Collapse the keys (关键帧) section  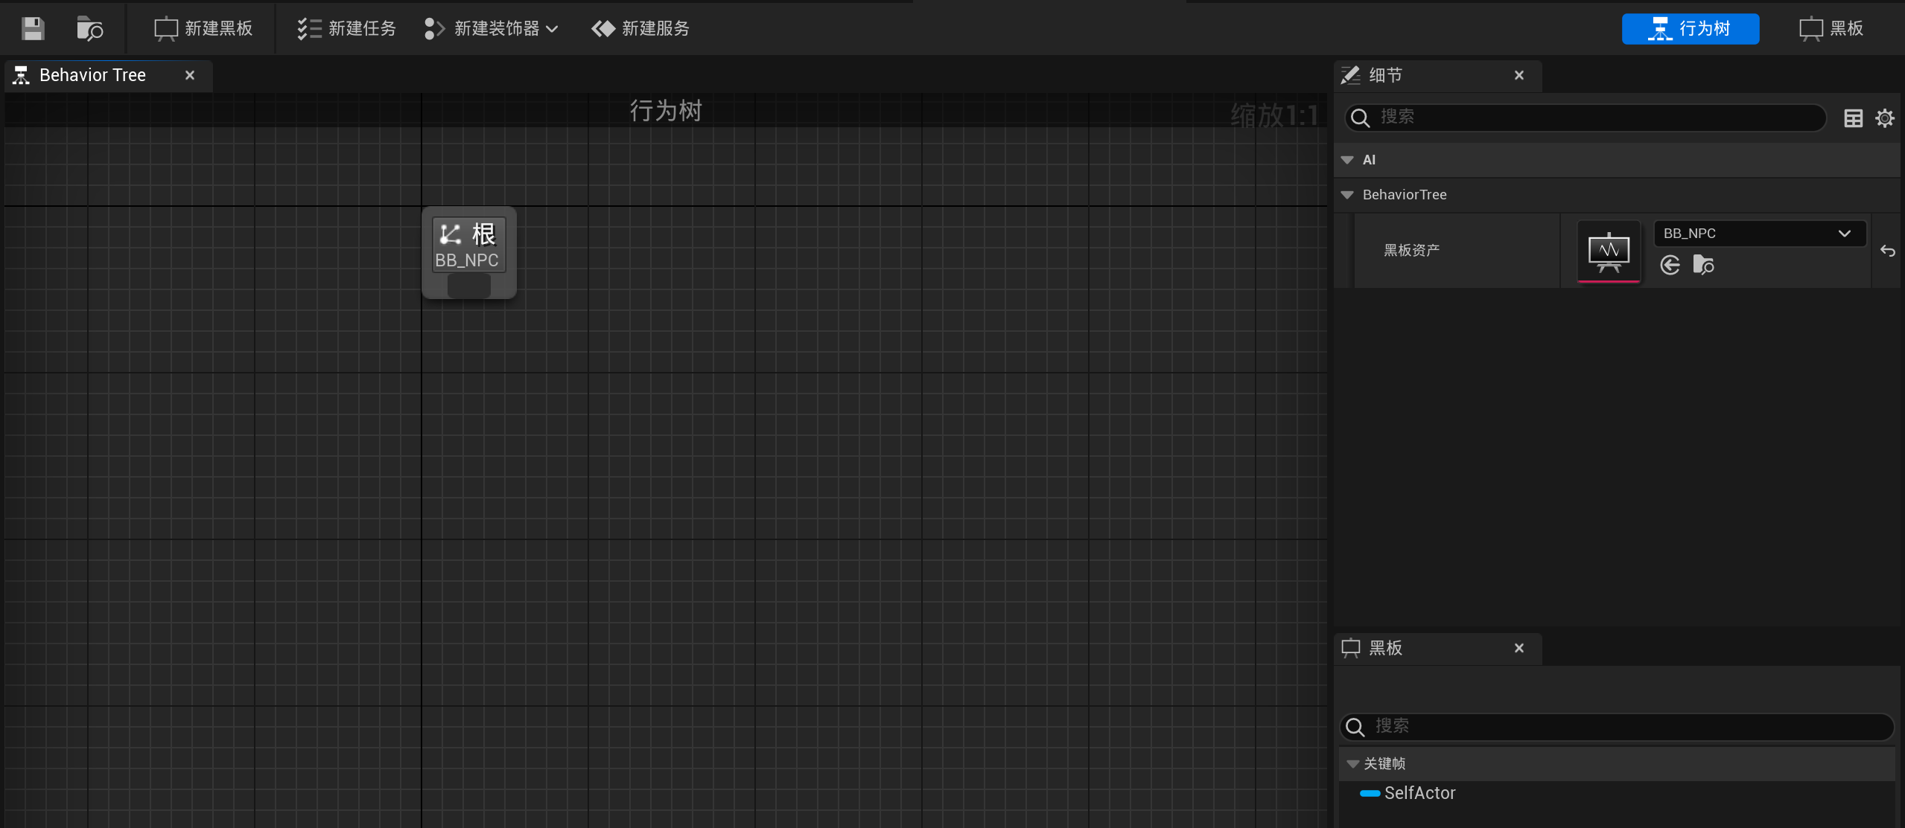point(1353,764)
